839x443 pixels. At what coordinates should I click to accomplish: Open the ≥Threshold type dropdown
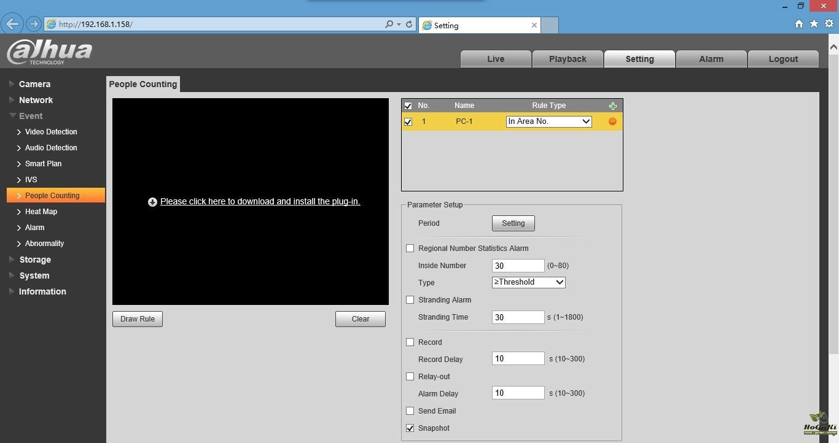pos(528,282)
